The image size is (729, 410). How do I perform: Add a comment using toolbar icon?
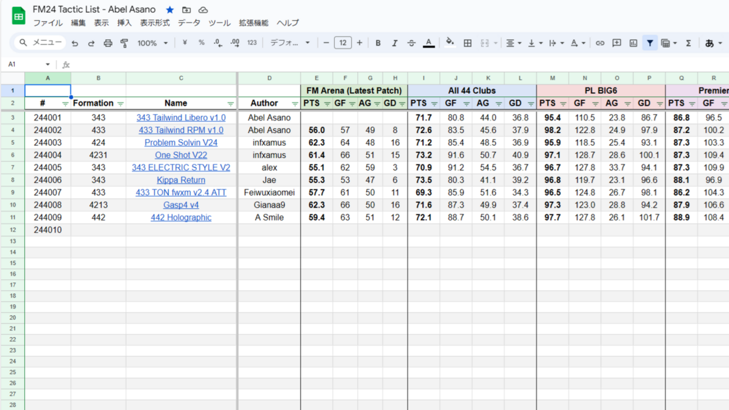pyautogui.click(x=616, y=43)
